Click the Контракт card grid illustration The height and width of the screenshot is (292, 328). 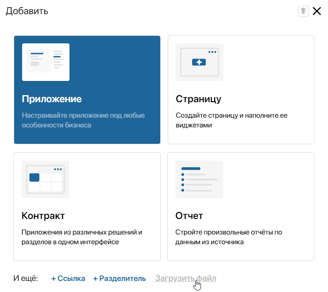(46, 179)
